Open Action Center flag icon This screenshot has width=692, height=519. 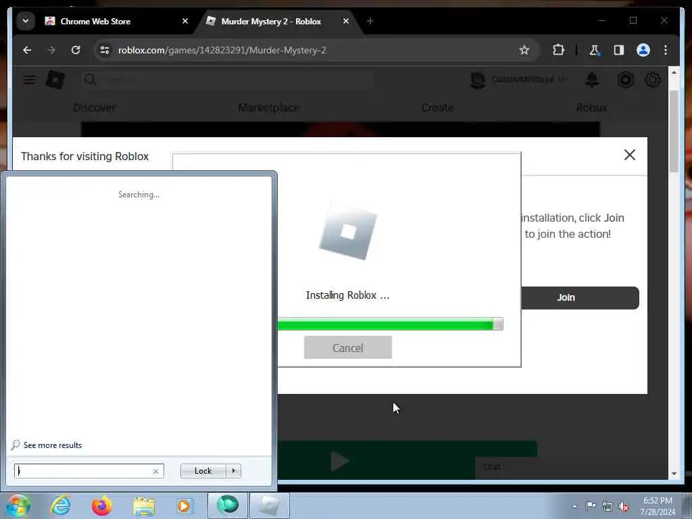[591, 505]
